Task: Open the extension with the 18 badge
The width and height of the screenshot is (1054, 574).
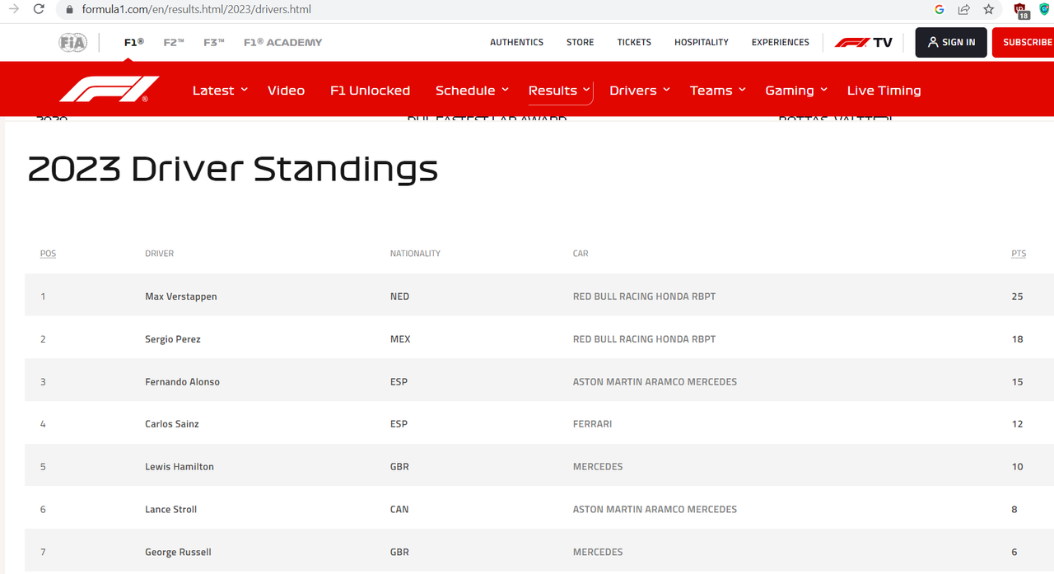Action: pos(1022,11)
